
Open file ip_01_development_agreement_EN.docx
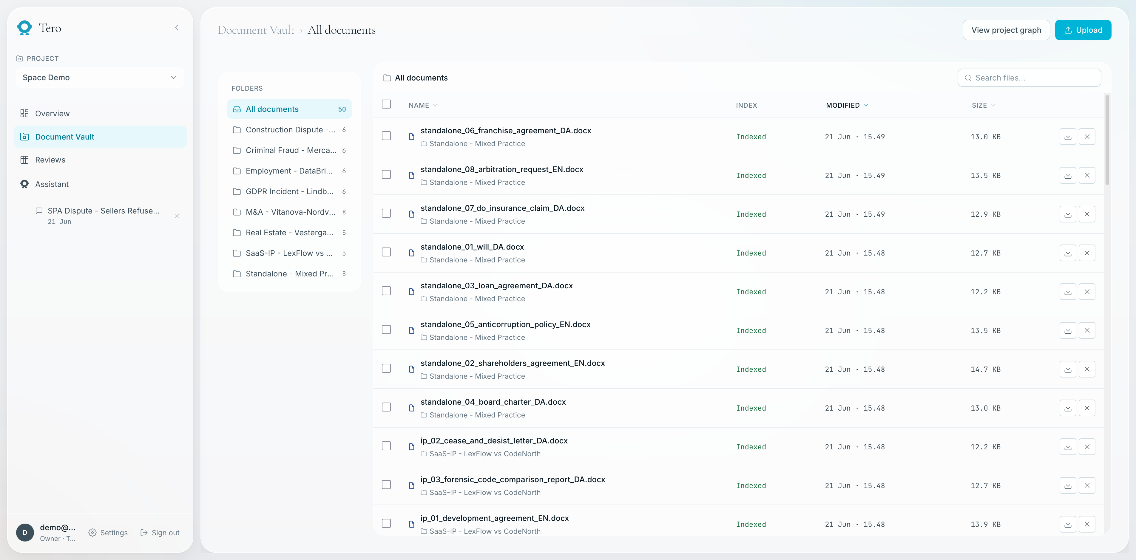(494, 519)
